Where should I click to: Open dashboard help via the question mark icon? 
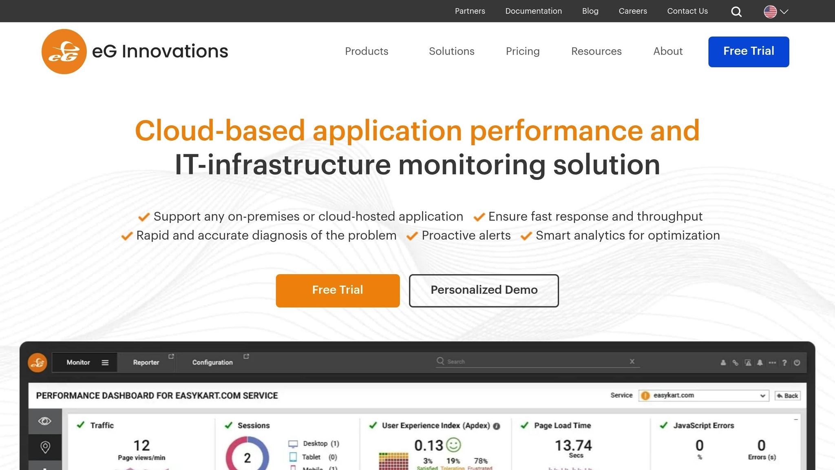tap(784, 362)
